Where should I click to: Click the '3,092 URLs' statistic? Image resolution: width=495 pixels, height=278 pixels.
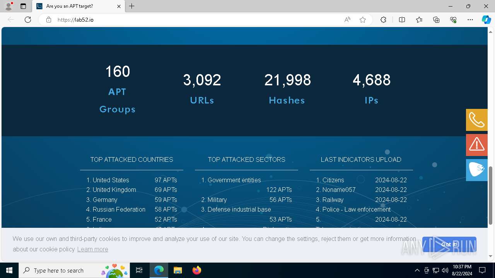point(202,89)
